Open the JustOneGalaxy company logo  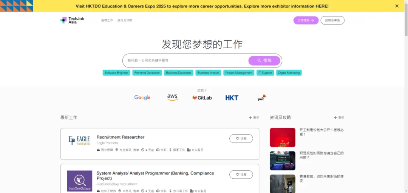point(79,181)
